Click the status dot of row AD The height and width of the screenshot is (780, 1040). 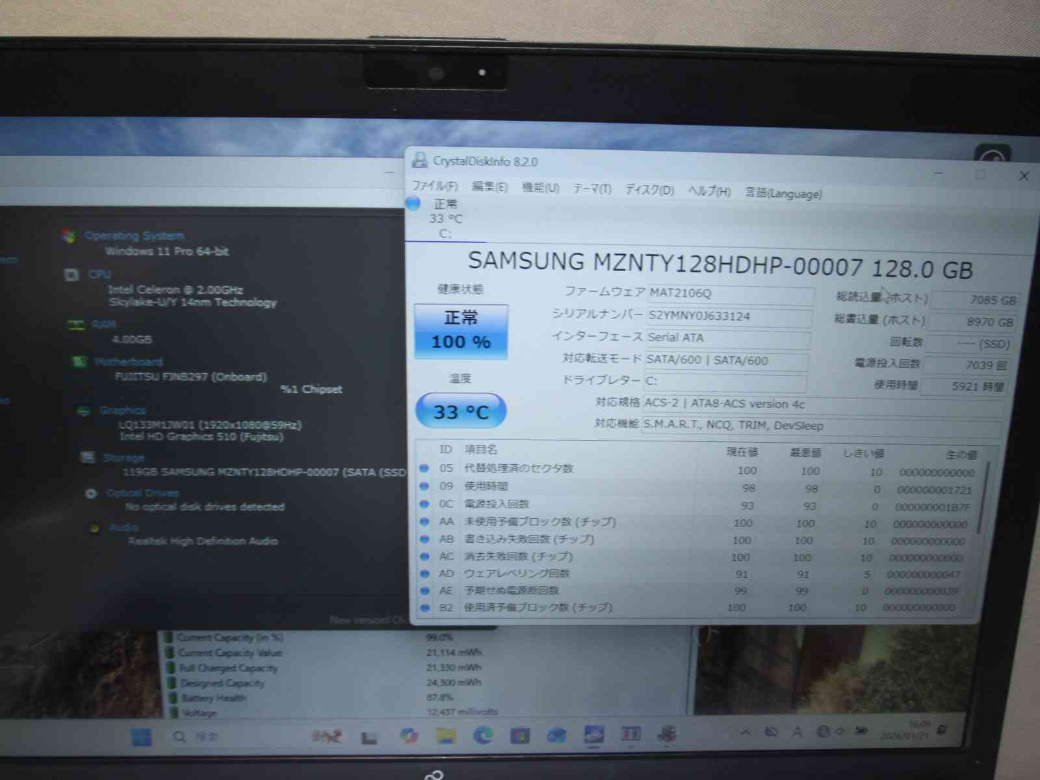(x=424, y=574)
